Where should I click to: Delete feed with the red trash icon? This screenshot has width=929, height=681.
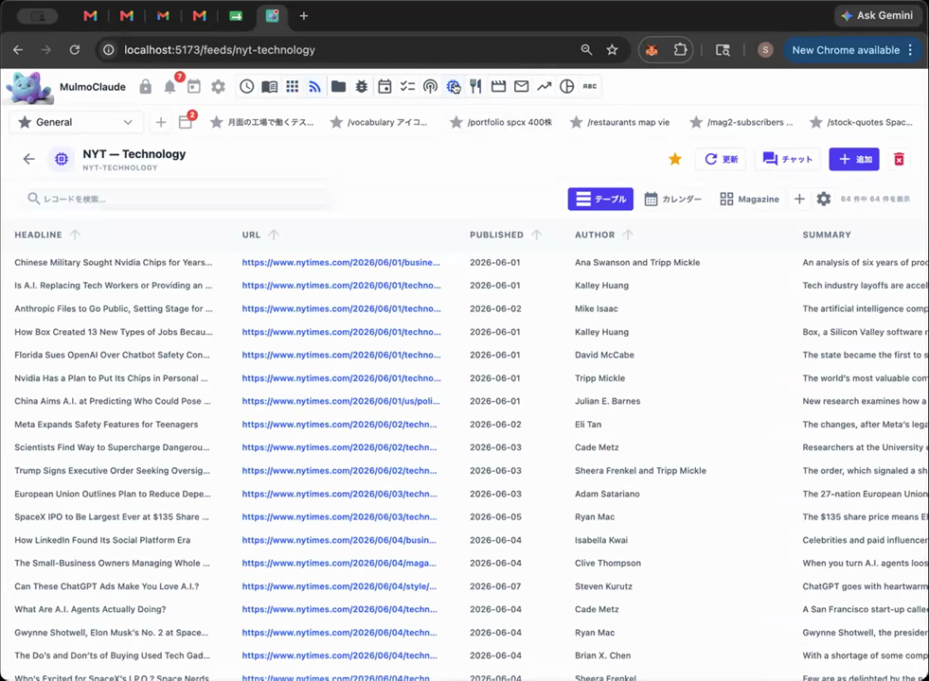point(899,159)
